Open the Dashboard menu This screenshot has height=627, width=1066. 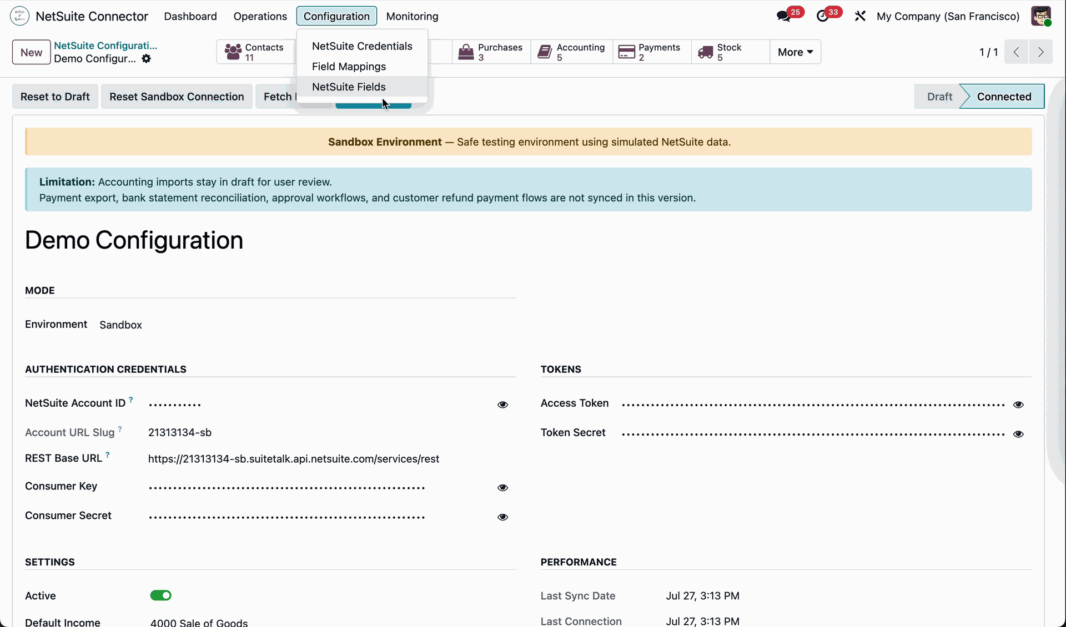190,16
